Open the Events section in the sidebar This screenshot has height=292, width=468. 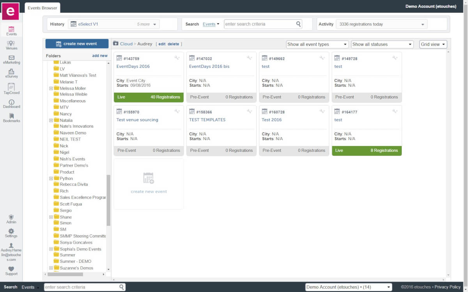[x=11, y=30]
